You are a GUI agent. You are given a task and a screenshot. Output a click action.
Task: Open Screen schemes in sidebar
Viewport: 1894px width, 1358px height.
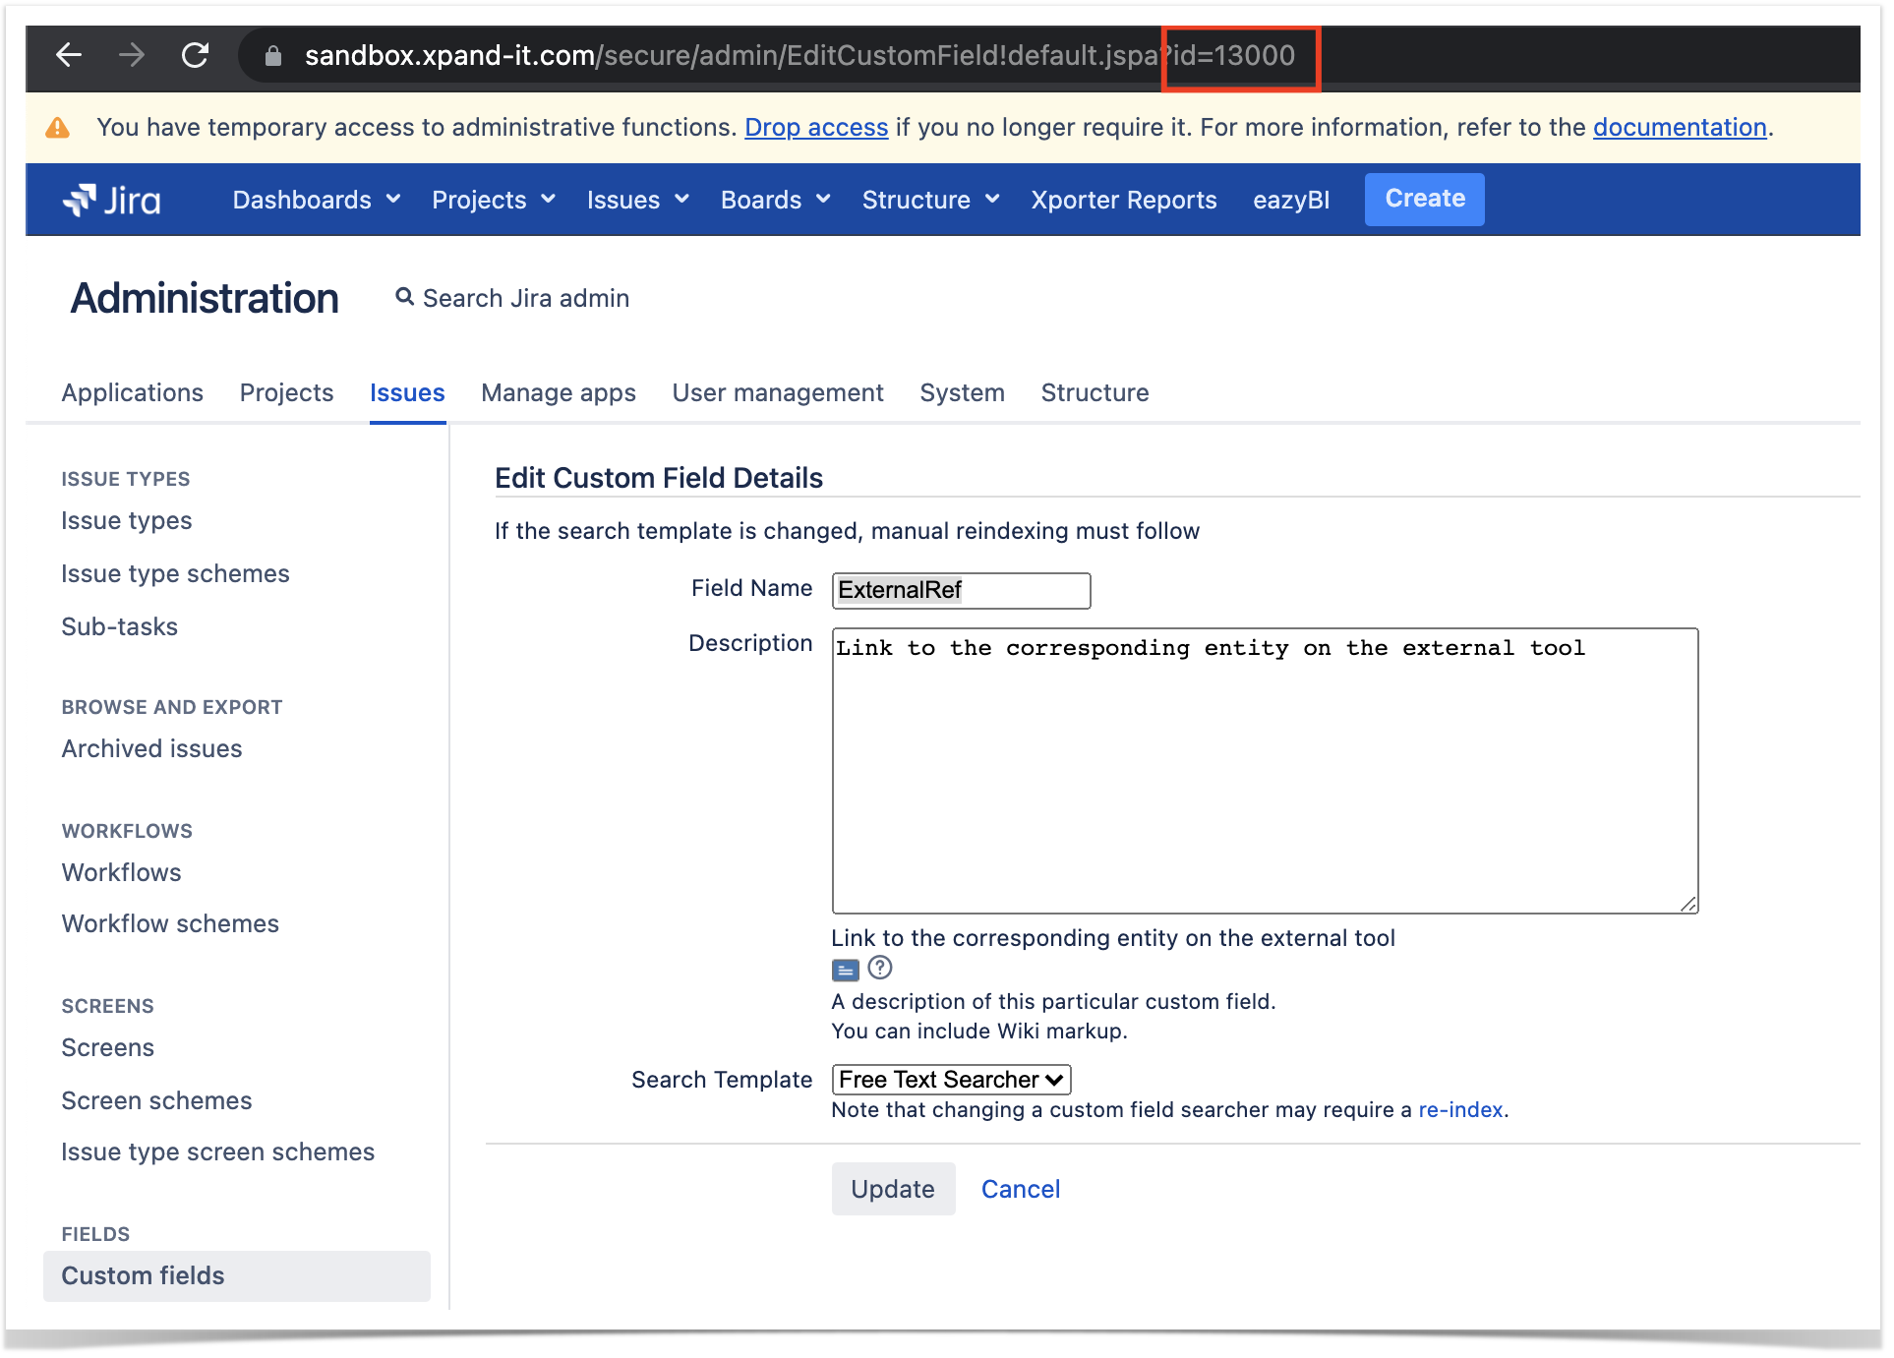157,1101
